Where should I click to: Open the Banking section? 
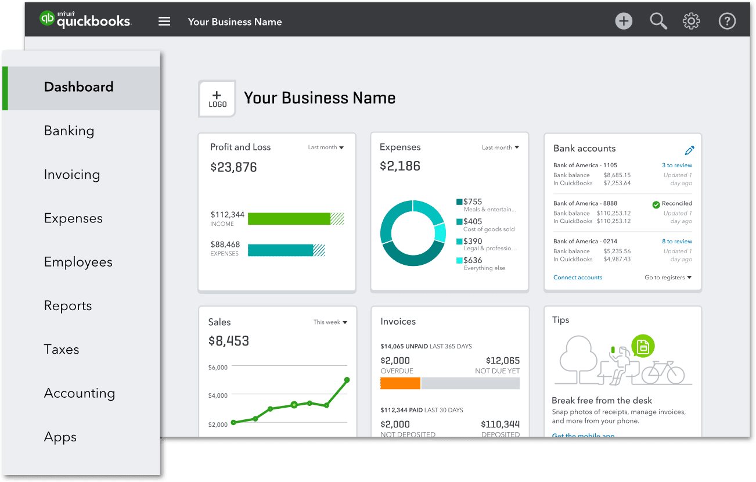click(69, 130)
